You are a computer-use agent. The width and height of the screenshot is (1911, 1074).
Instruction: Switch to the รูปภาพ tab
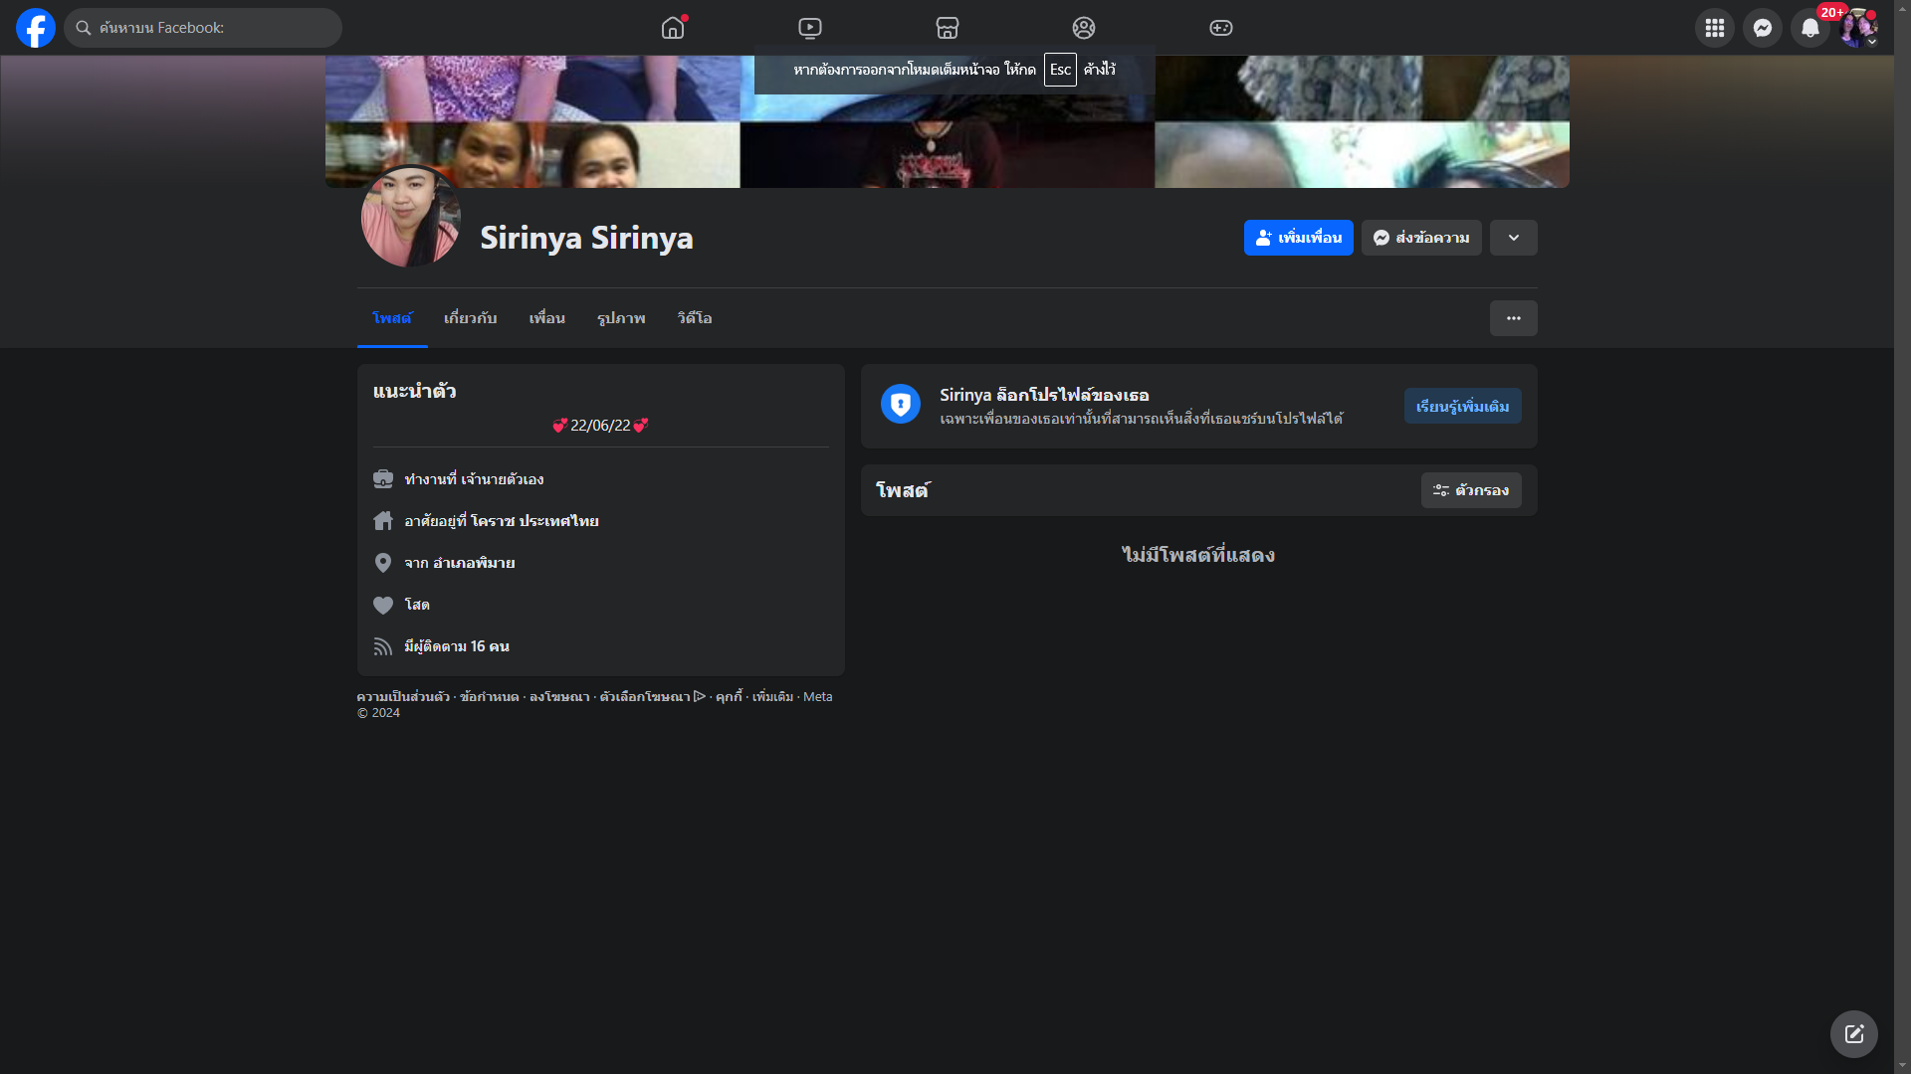coord(621,318)
